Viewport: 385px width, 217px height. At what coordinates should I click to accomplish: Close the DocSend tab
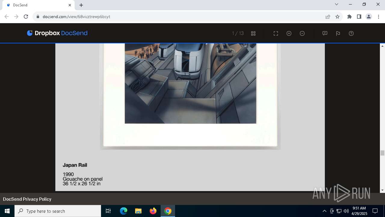coord(70,5)
